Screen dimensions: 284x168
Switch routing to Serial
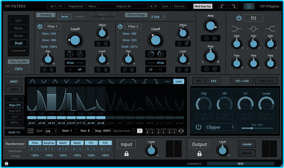(x=65, y=17)
